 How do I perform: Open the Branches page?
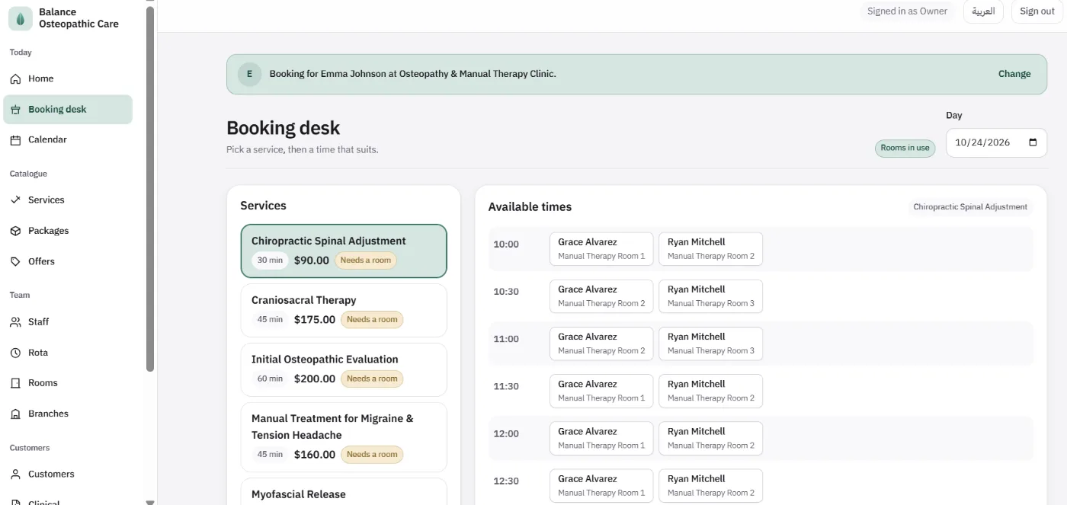pyautogui.click(x=68, y=414)
